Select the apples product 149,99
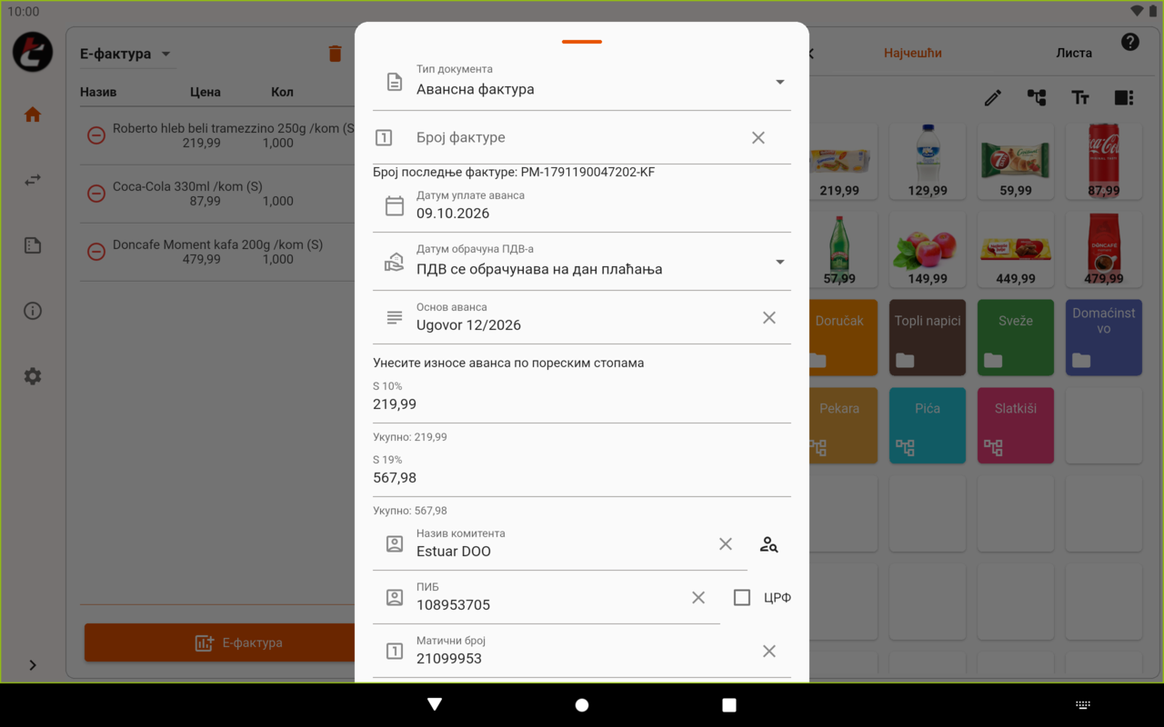1164x727 pixels. [928, 250]
